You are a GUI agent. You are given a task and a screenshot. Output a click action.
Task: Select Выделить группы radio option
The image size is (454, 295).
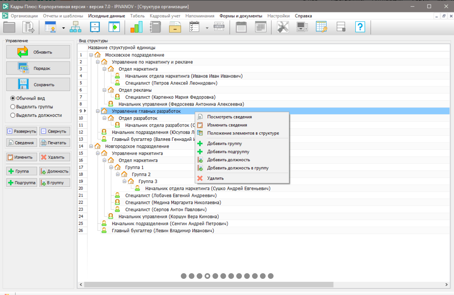[x=13, y=107]
